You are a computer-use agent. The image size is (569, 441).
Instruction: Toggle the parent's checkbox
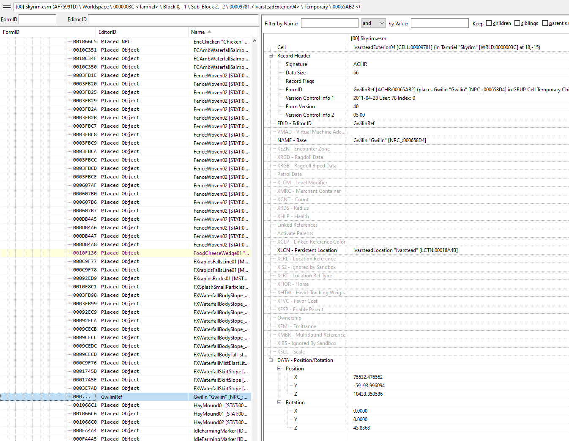[x=545, y=23]
